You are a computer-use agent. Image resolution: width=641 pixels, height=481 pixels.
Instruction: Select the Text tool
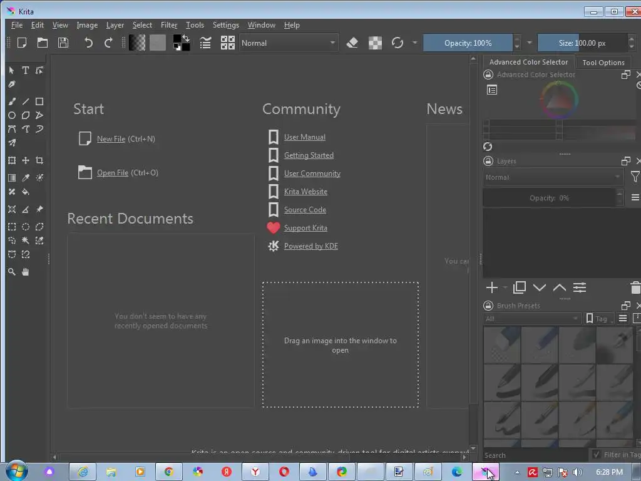tap(25, 70)
